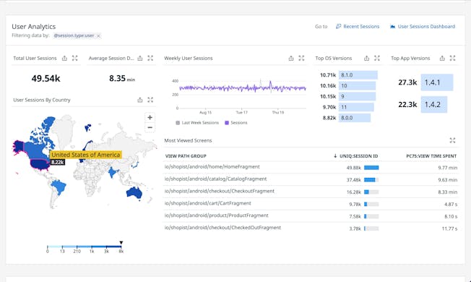Click the OS version 11 bar

[x=356, y=107]
